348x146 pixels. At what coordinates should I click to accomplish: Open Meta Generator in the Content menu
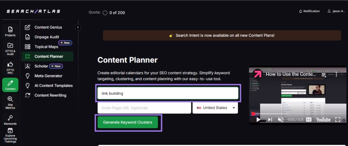tap(48, 76)
